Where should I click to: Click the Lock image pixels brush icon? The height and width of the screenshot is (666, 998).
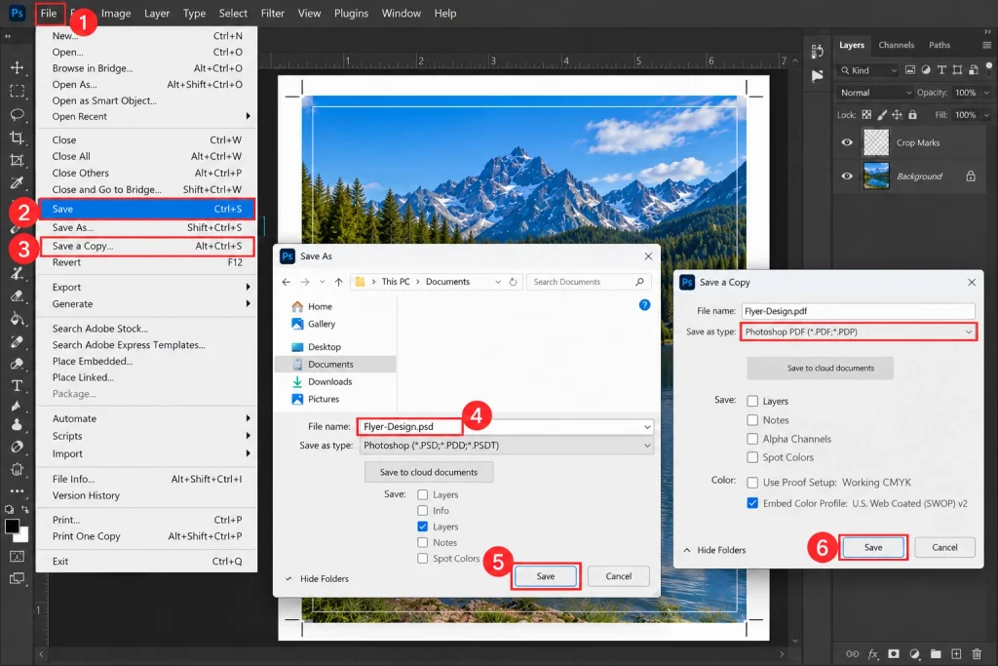point(882,115)
